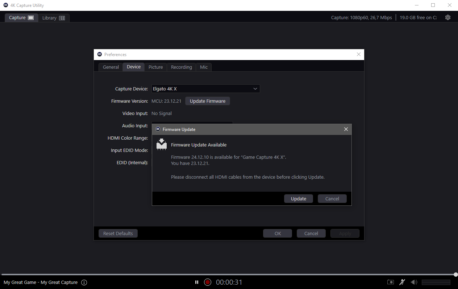
Task: Click the No Signal video input text
Action: (162, 113)
